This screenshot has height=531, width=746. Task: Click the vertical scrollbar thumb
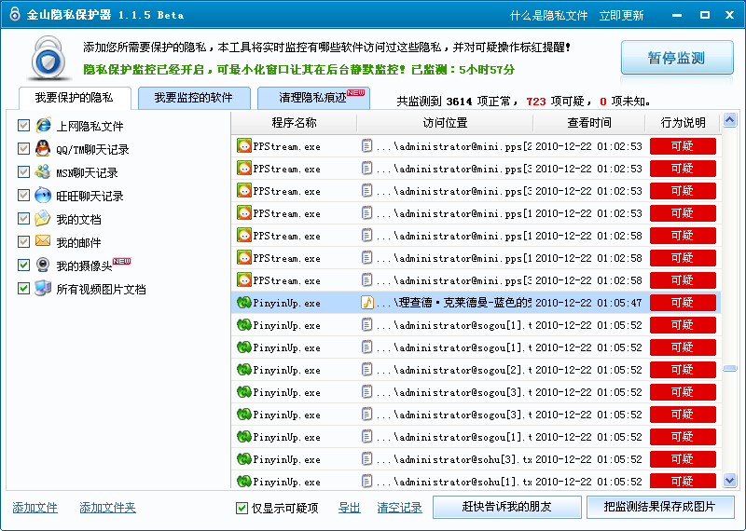(x=730, y=368)
